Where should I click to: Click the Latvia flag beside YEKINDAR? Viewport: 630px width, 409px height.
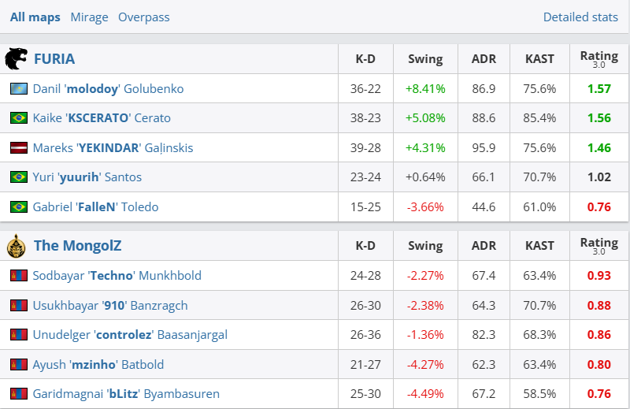point(19,148)
